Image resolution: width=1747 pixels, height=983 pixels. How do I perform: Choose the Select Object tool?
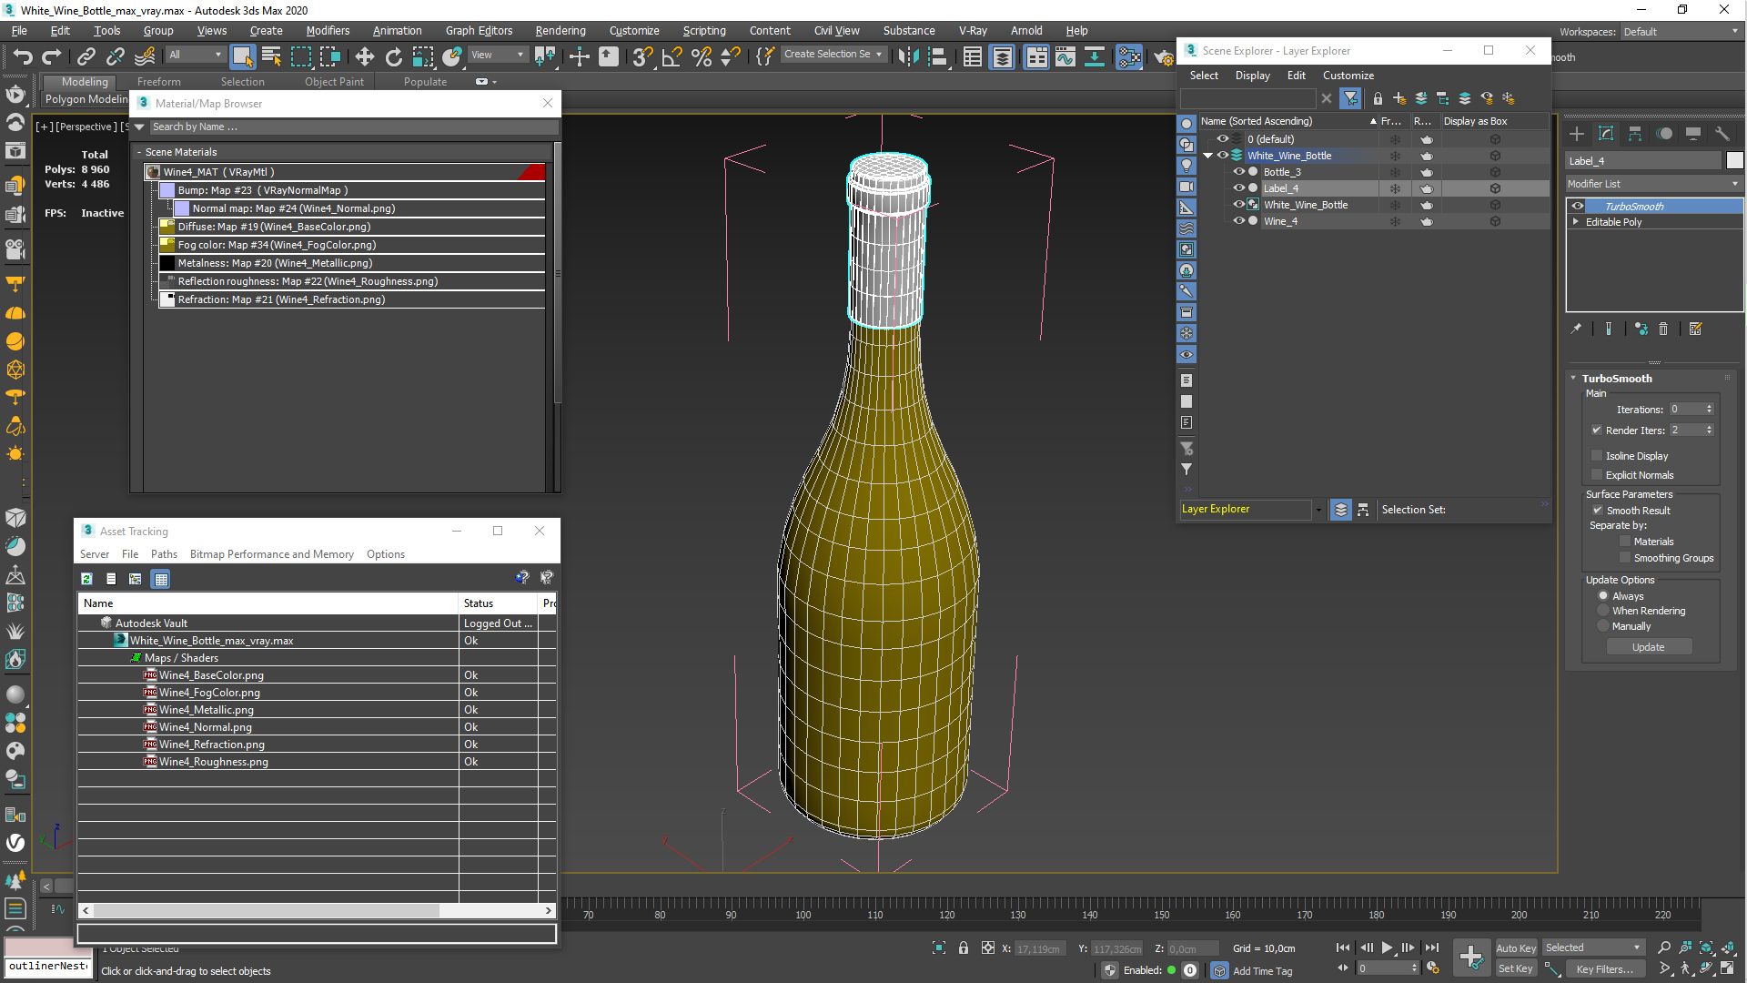[x=242, y=57]
